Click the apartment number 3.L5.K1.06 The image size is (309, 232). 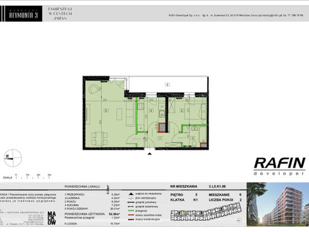(x=217, y=187)
